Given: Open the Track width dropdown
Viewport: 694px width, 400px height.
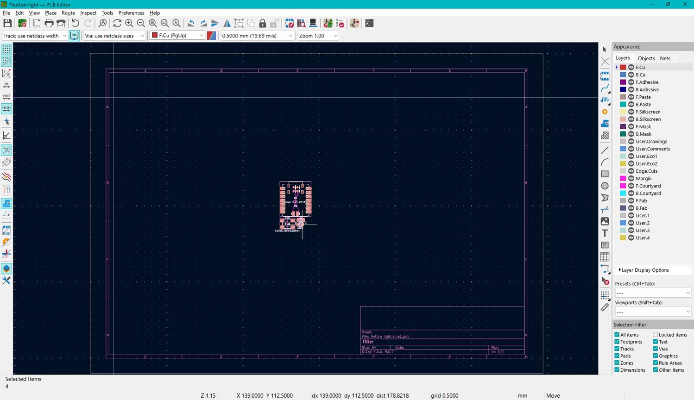Looking at the screenshot, I should pyautogui.click(x=35, y=36).
